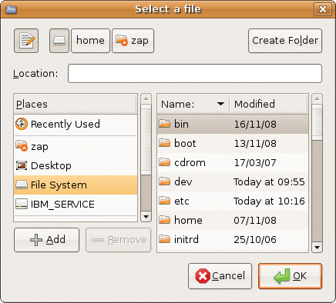This screenshot has height=303, width=336.
Task: Select File System in Places
Action: 76,185
